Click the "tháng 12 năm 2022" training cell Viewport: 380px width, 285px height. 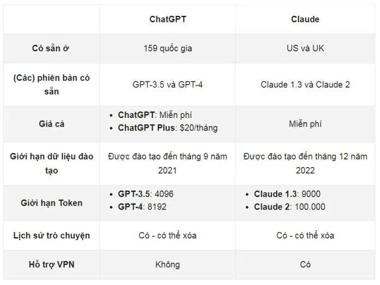[x=305, y=163]
